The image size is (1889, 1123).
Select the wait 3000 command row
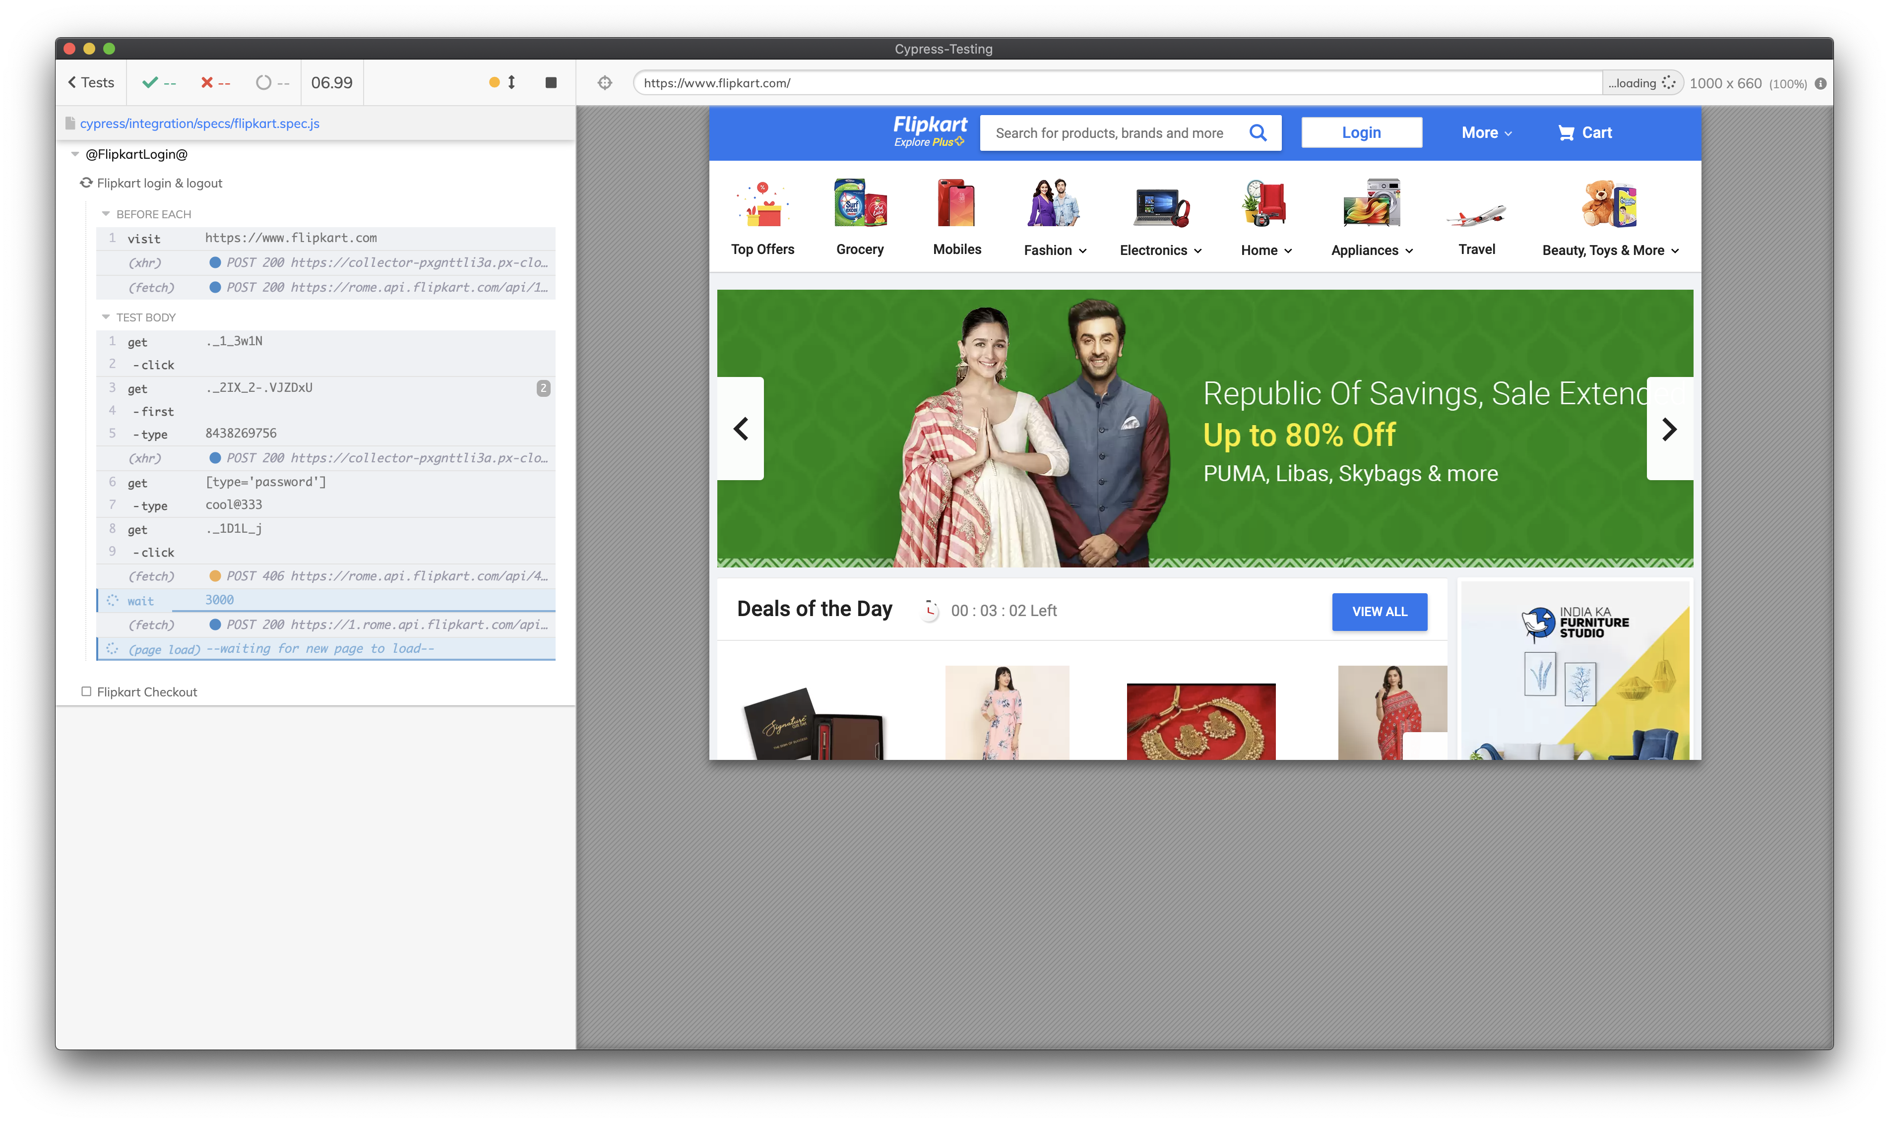coord(325,600)
